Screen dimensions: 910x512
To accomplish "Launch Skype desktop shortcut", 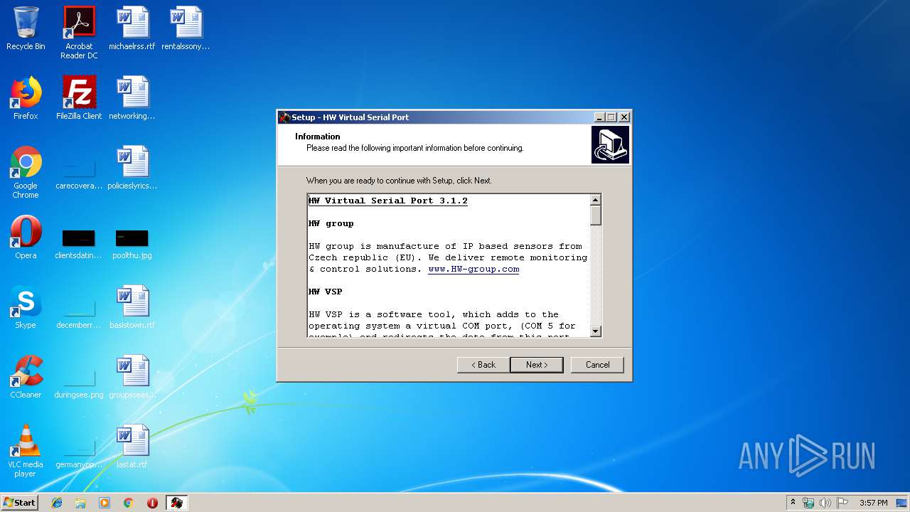I will click(x=26, y=307).
